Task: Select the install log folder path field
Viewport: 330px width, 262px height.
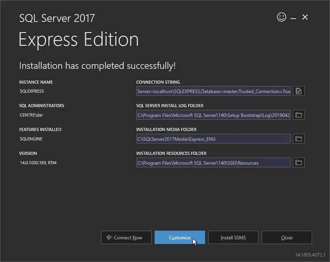Action: pyautogui.click(x=213, y=115)
